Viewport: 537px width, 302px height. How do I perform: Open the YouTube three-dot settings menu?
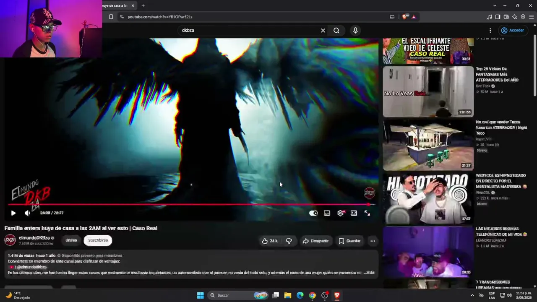tap(490, 30)
